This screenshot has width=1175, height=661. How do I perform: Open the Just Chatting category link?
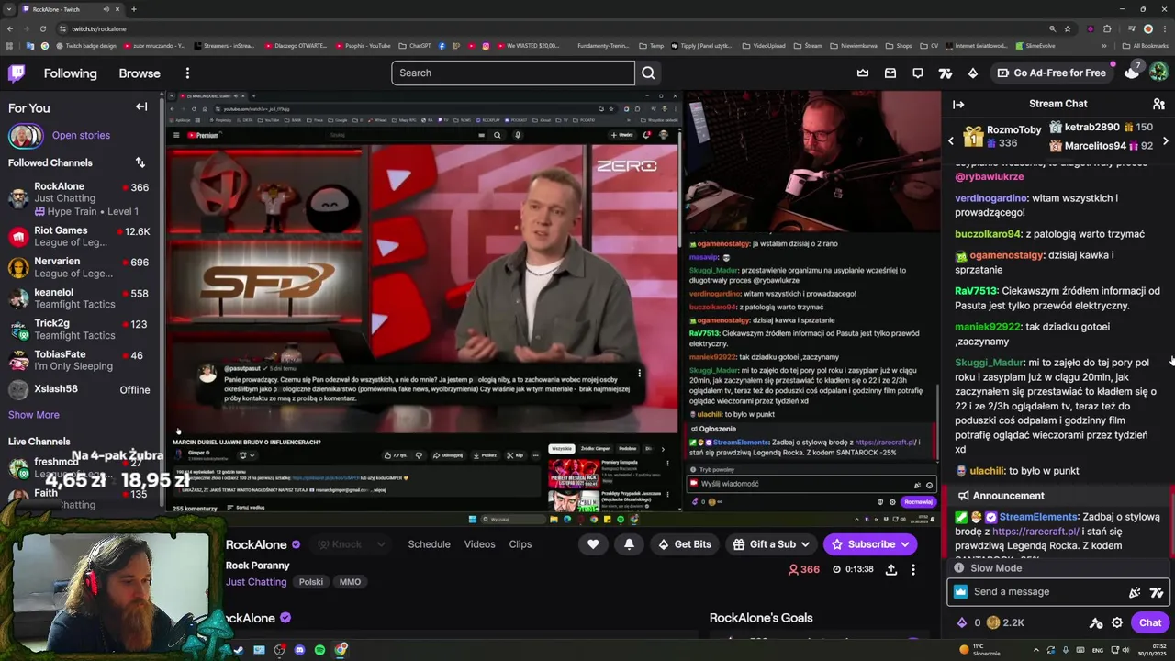256,582
